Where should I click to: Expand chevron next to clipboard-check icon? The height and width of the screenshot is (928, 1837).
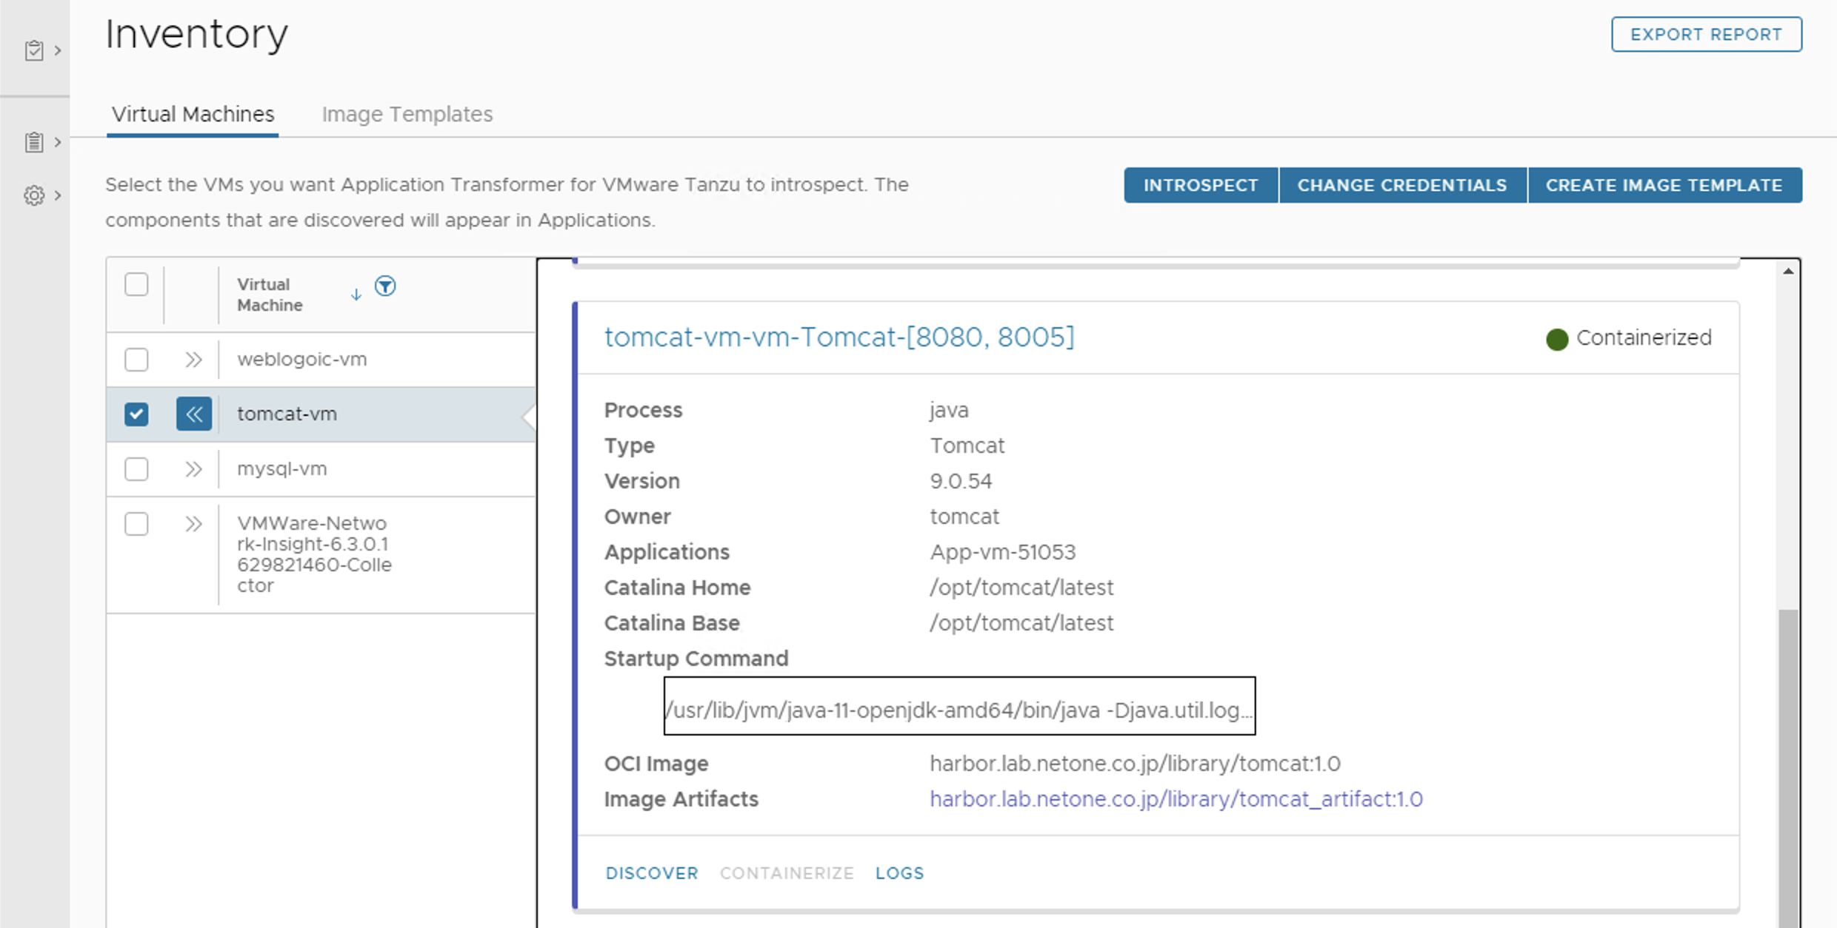click(58, 50)
